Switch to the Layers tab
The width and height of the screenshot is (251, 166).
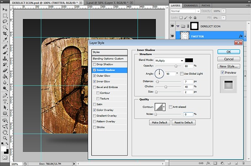point(175,5)
